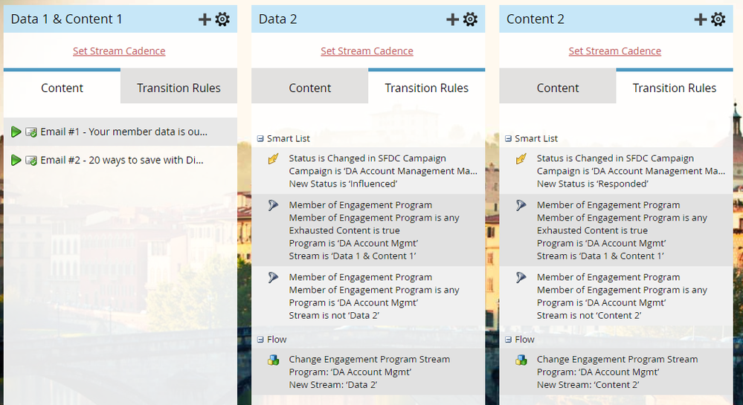
Task: Switch to Transition Rules tab in Data 1 & Content 1
Action: coord(178,88)
